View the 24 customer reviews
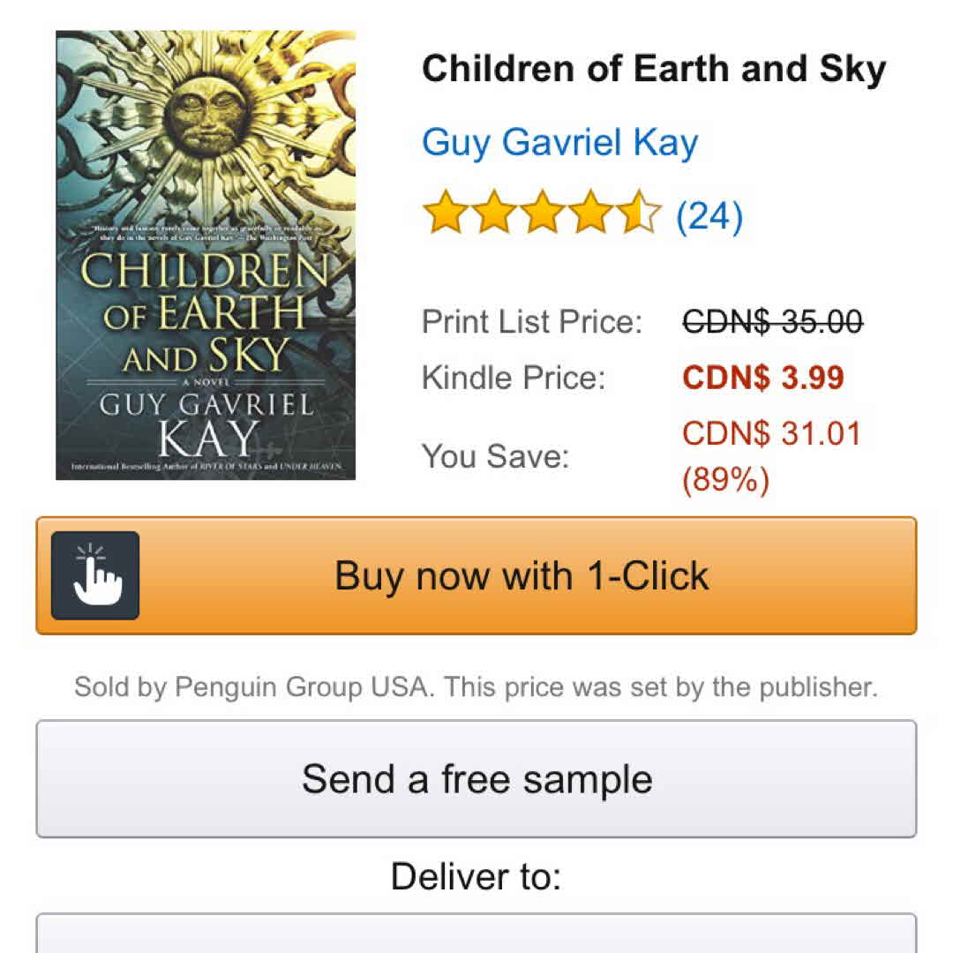Screen dimensions: 953x953 click(709, 216)
